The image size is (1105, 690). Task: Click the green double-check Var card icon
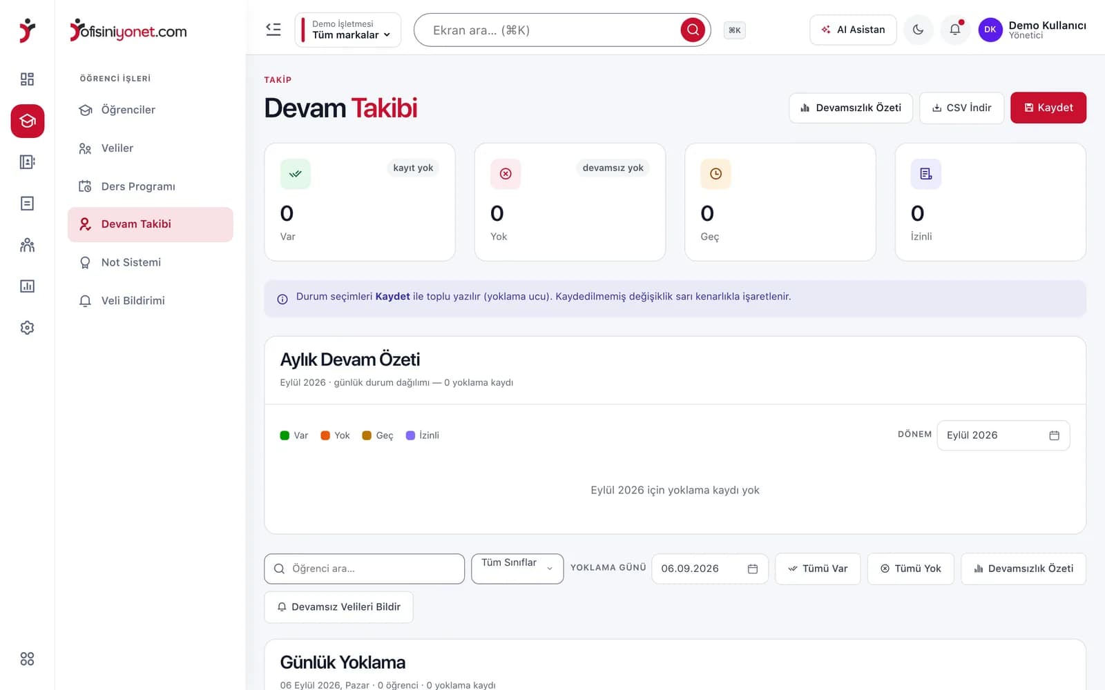click(296, 174)
